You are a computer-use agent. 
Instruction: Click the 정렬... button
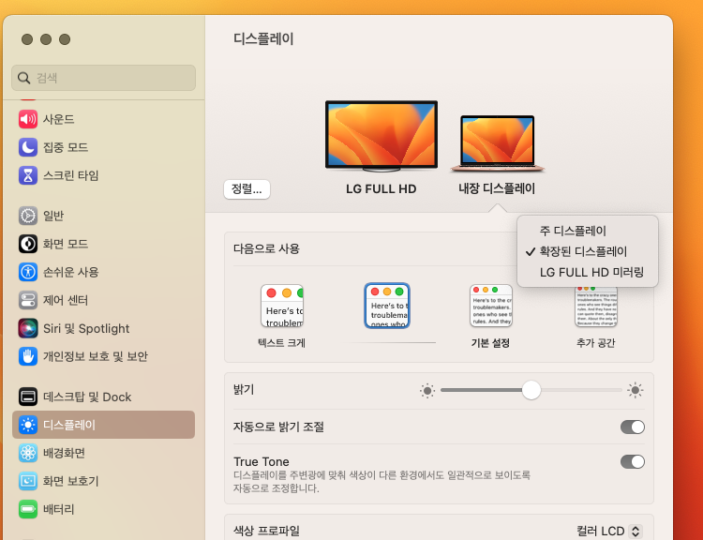tap(247, 189)
